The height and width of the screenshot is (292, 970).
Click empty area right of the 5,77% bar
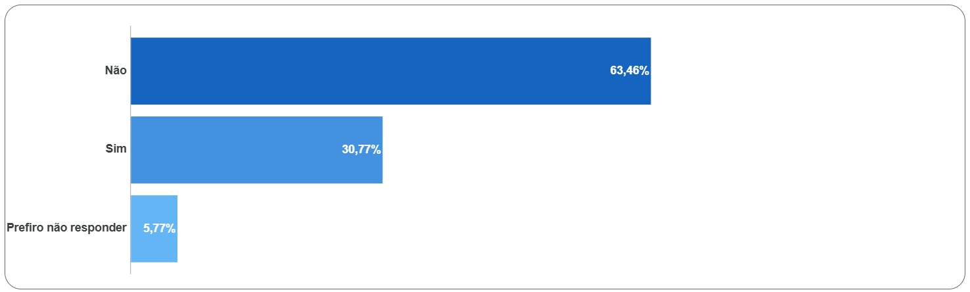coord(460,229)
